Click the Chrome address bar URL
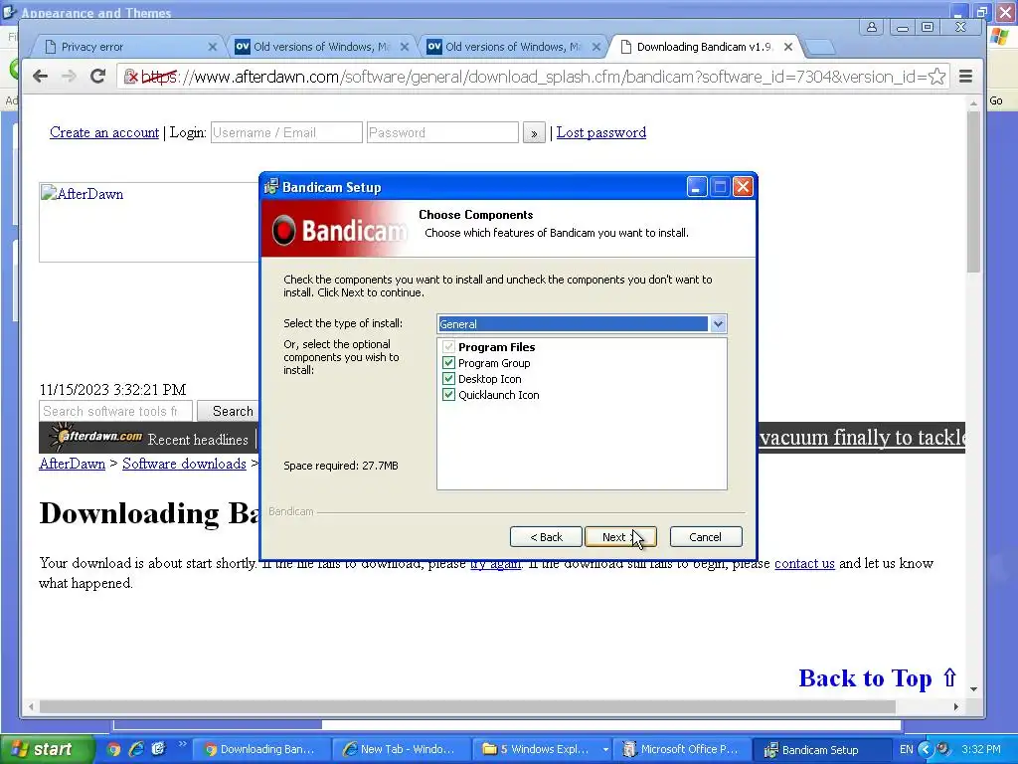Image resolution: width=1018 pixels, height=764 pixels. coord(533,77)
